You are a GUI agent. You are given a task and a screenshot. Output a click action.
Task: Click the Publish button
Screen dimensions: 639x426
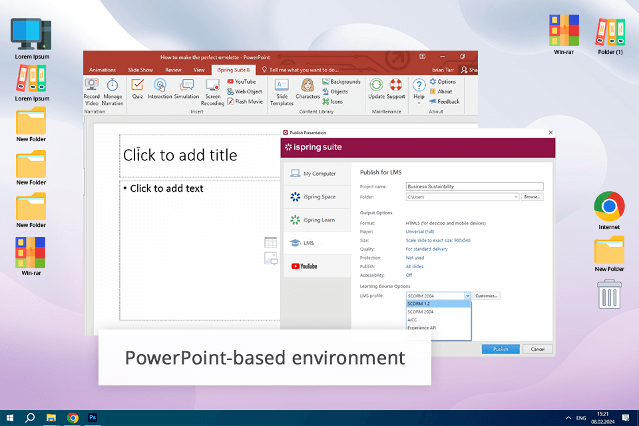click(501, 349)
